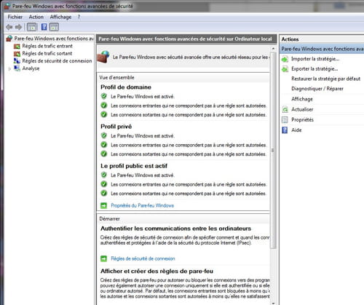Click the blue Help toolbar icon
Image resolution: width=364 pixels, height=305 pixels.
44,27
